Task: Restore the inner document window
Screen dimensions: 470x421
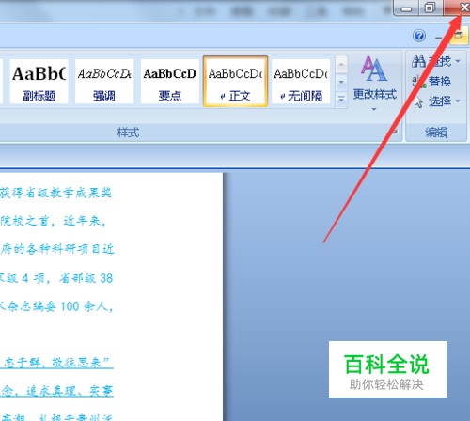Action: coord(459,35)
